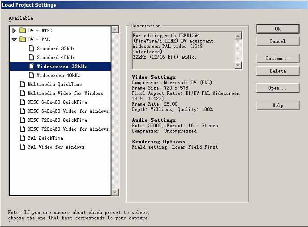The height and width of the screenshot is (227, 308).
Task: Select the Widescreen 32kHz preset
Action: [x=62, y=66]
